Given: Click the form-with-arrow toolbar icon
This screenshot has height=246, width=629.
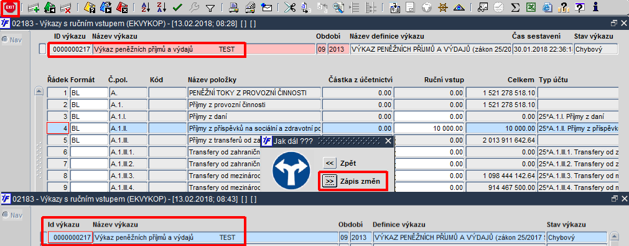Looking at the screenshot, I should [394, 7].
